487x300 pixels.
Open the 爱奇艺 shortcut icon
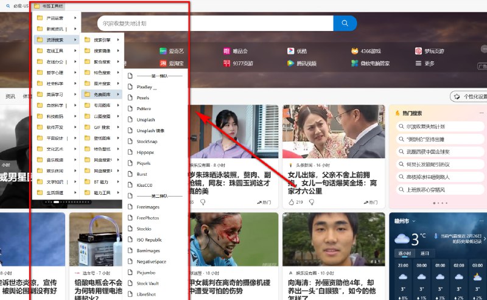163,51
